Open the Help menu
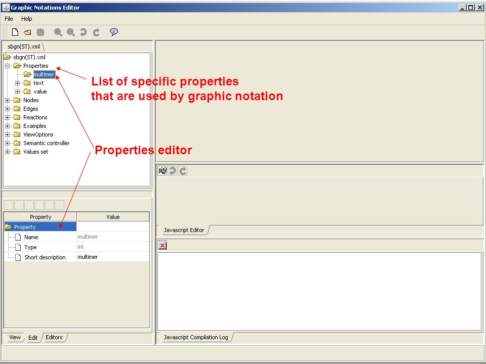The height and width of the screenshot is (364, 486). [27, 19]
